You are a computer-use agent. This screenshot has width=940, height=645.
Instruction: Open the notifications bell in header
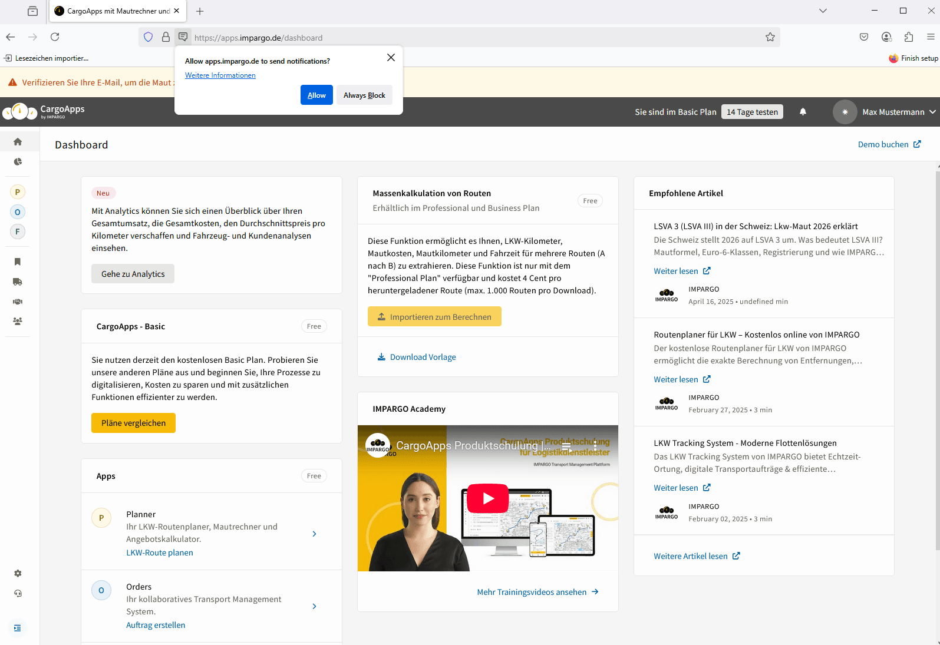tap(803, 112)
